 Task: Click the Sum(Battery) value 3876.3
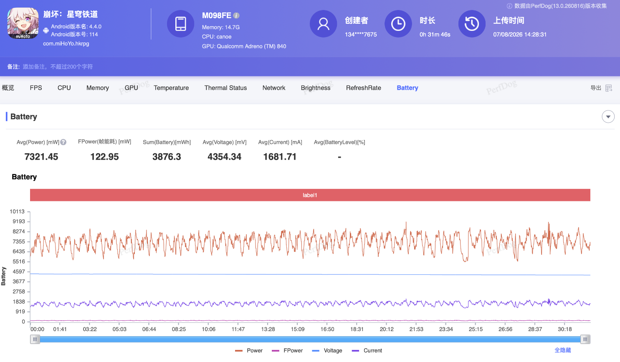click(x=167, y=157)
